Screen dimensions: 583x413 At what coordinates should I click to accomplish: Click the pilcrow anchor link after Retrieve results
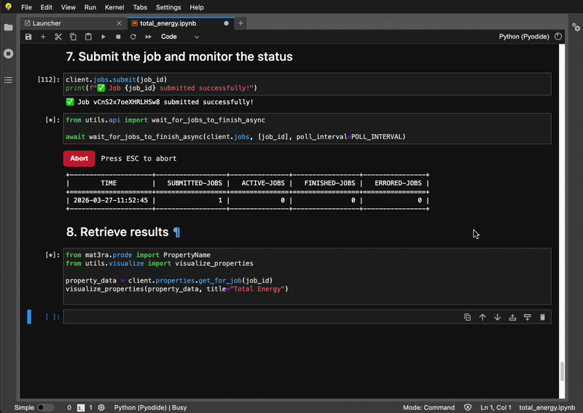coord(177,232)
